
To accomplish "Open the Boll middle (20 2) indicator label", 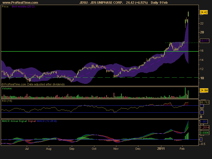I will (23, 6).
